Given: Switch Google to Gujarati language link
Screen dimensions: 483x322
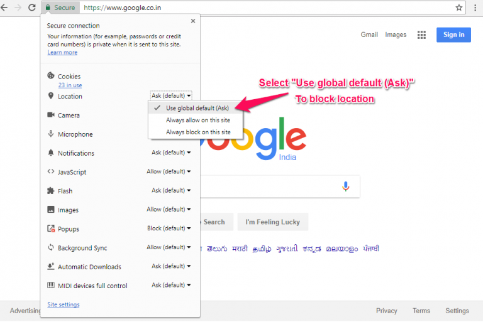Looking at the screenshot, I should pyautogui.click(x=287, y=249).
